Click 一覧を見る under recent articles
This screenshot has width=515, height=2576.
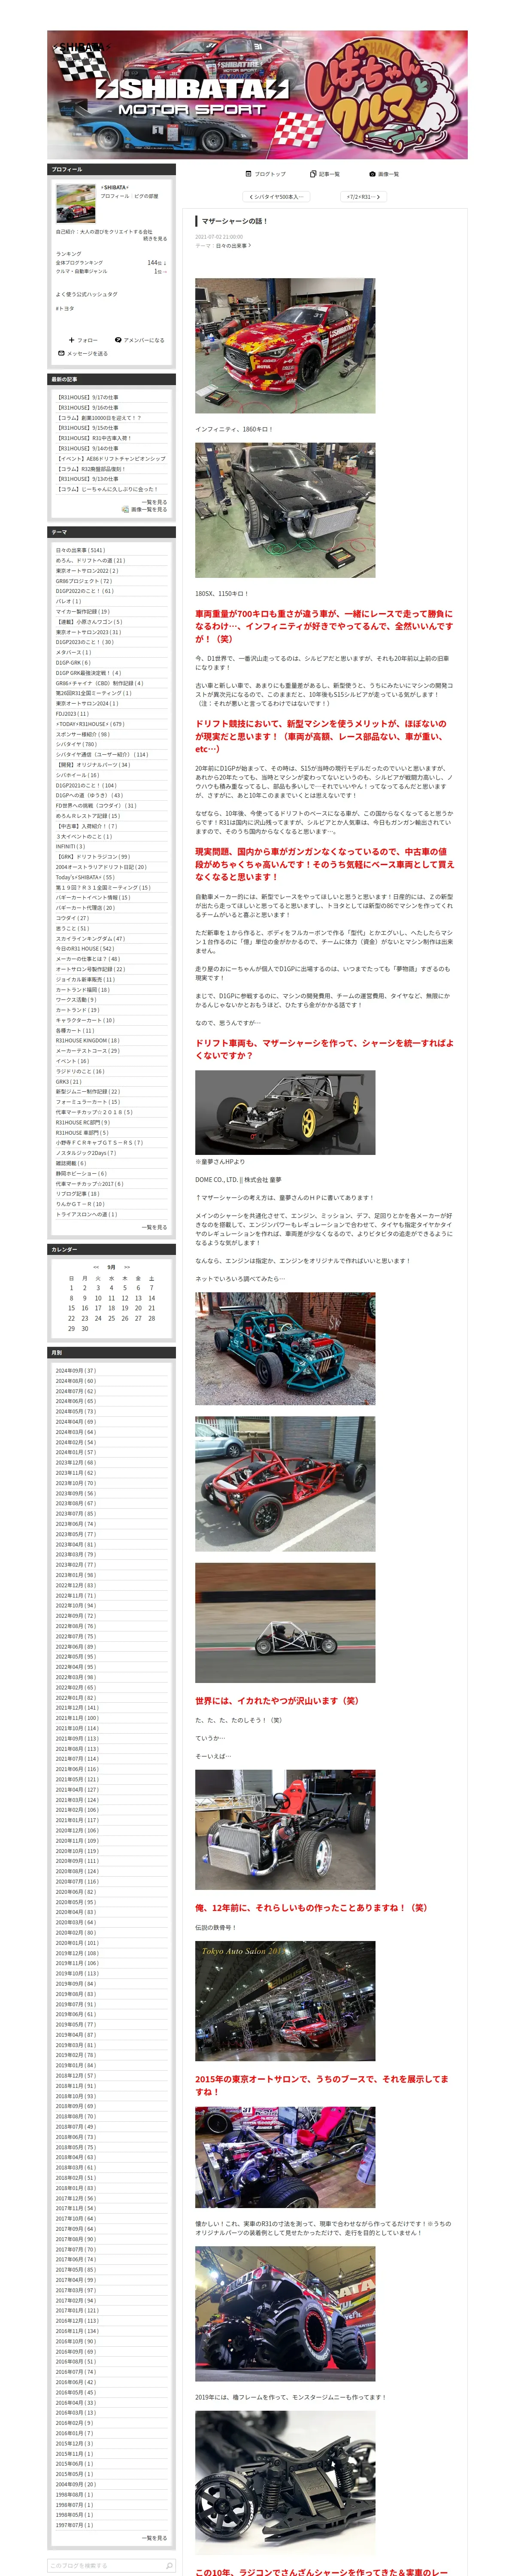pos(155,502)
